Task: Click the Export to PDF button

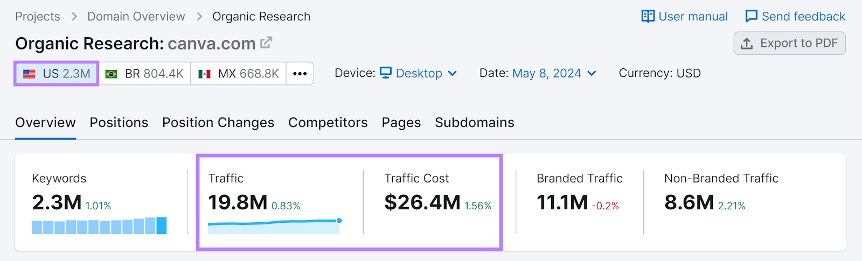Action: [789, 43]
